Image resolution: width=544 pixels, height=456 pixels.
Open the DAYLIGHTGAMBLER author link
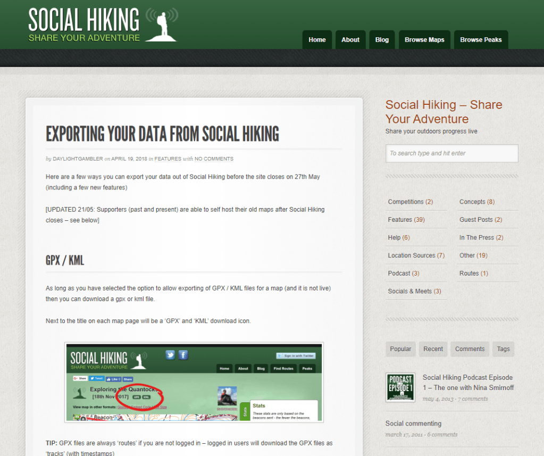click(x=78, y=159)
